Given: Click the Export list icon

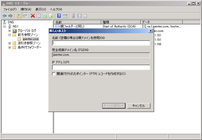Looking at the screenshot, I should tap(51, 16).
